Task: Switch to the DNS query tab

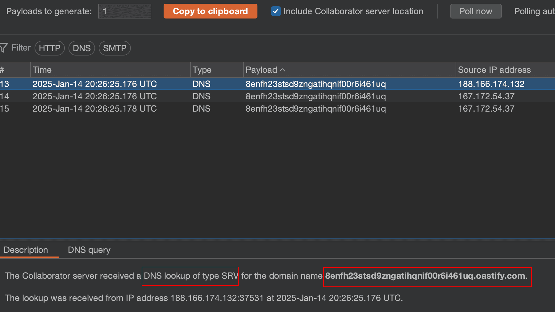Action: [89, 250]
